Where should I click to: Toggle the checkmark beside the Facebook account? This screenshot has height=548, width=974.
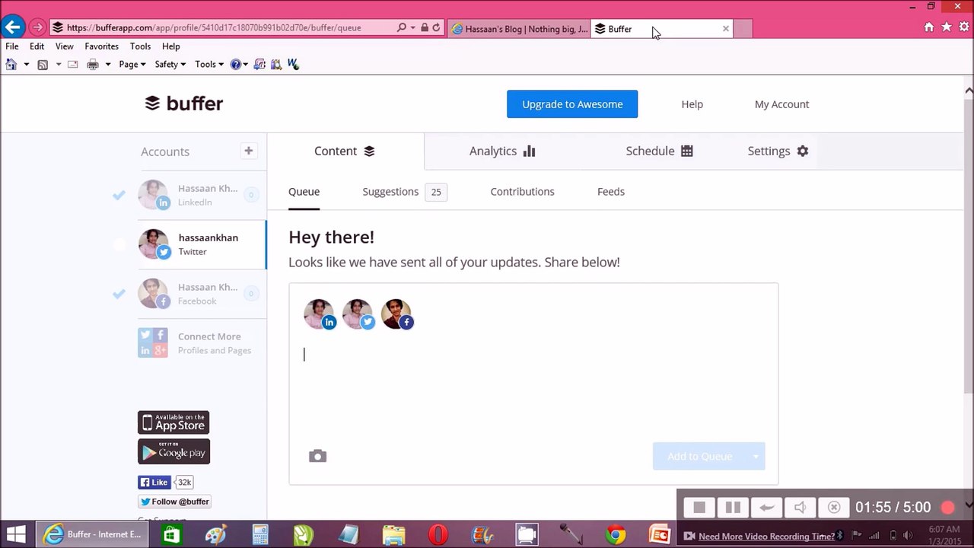coord(119,294)
